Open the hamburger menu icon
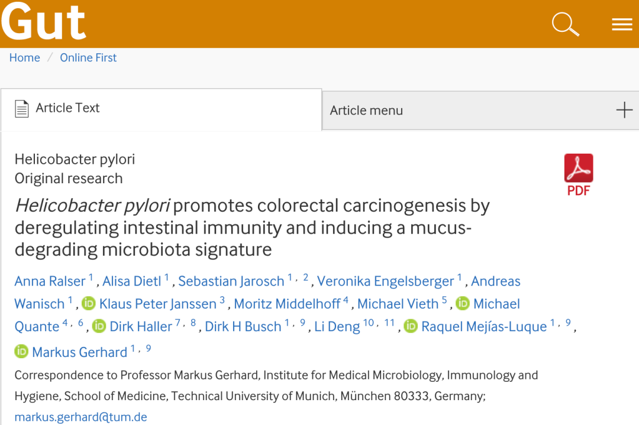 click(622, 24)
